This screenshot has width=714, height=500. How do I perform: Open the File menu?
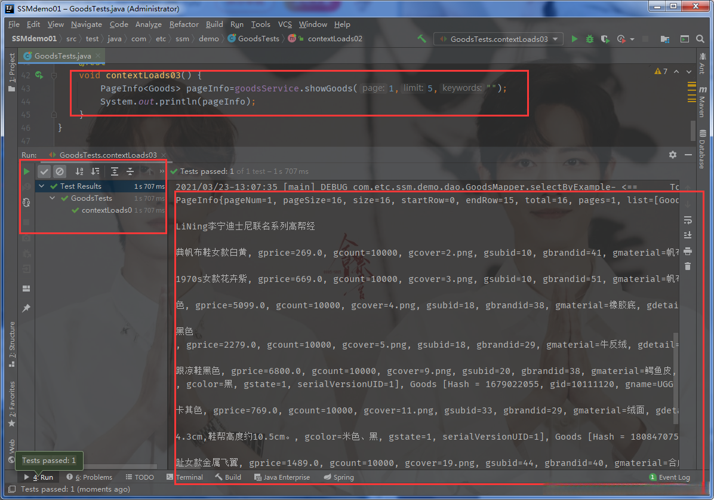(14, 24)
